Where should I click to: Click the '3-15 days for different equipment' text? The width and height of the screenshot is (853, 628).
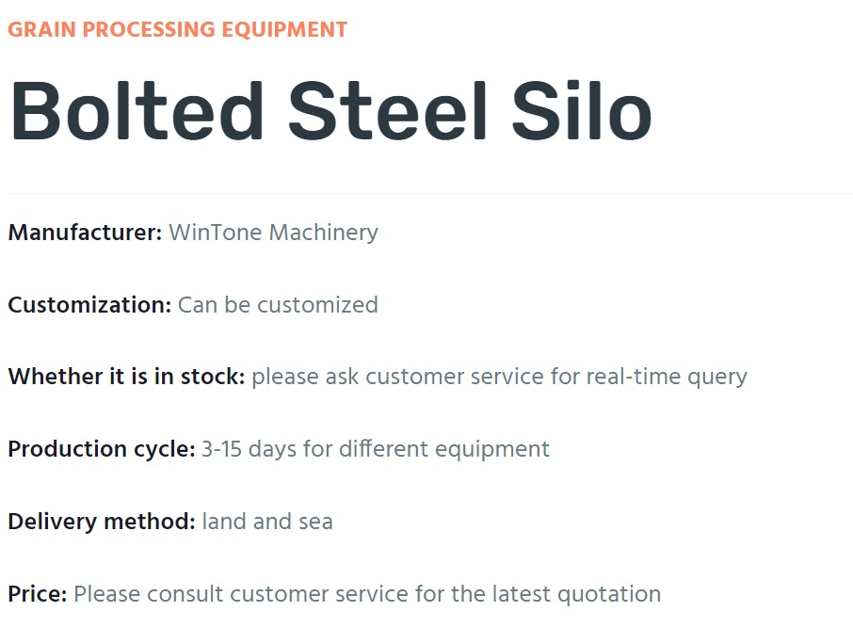[376, 449]
